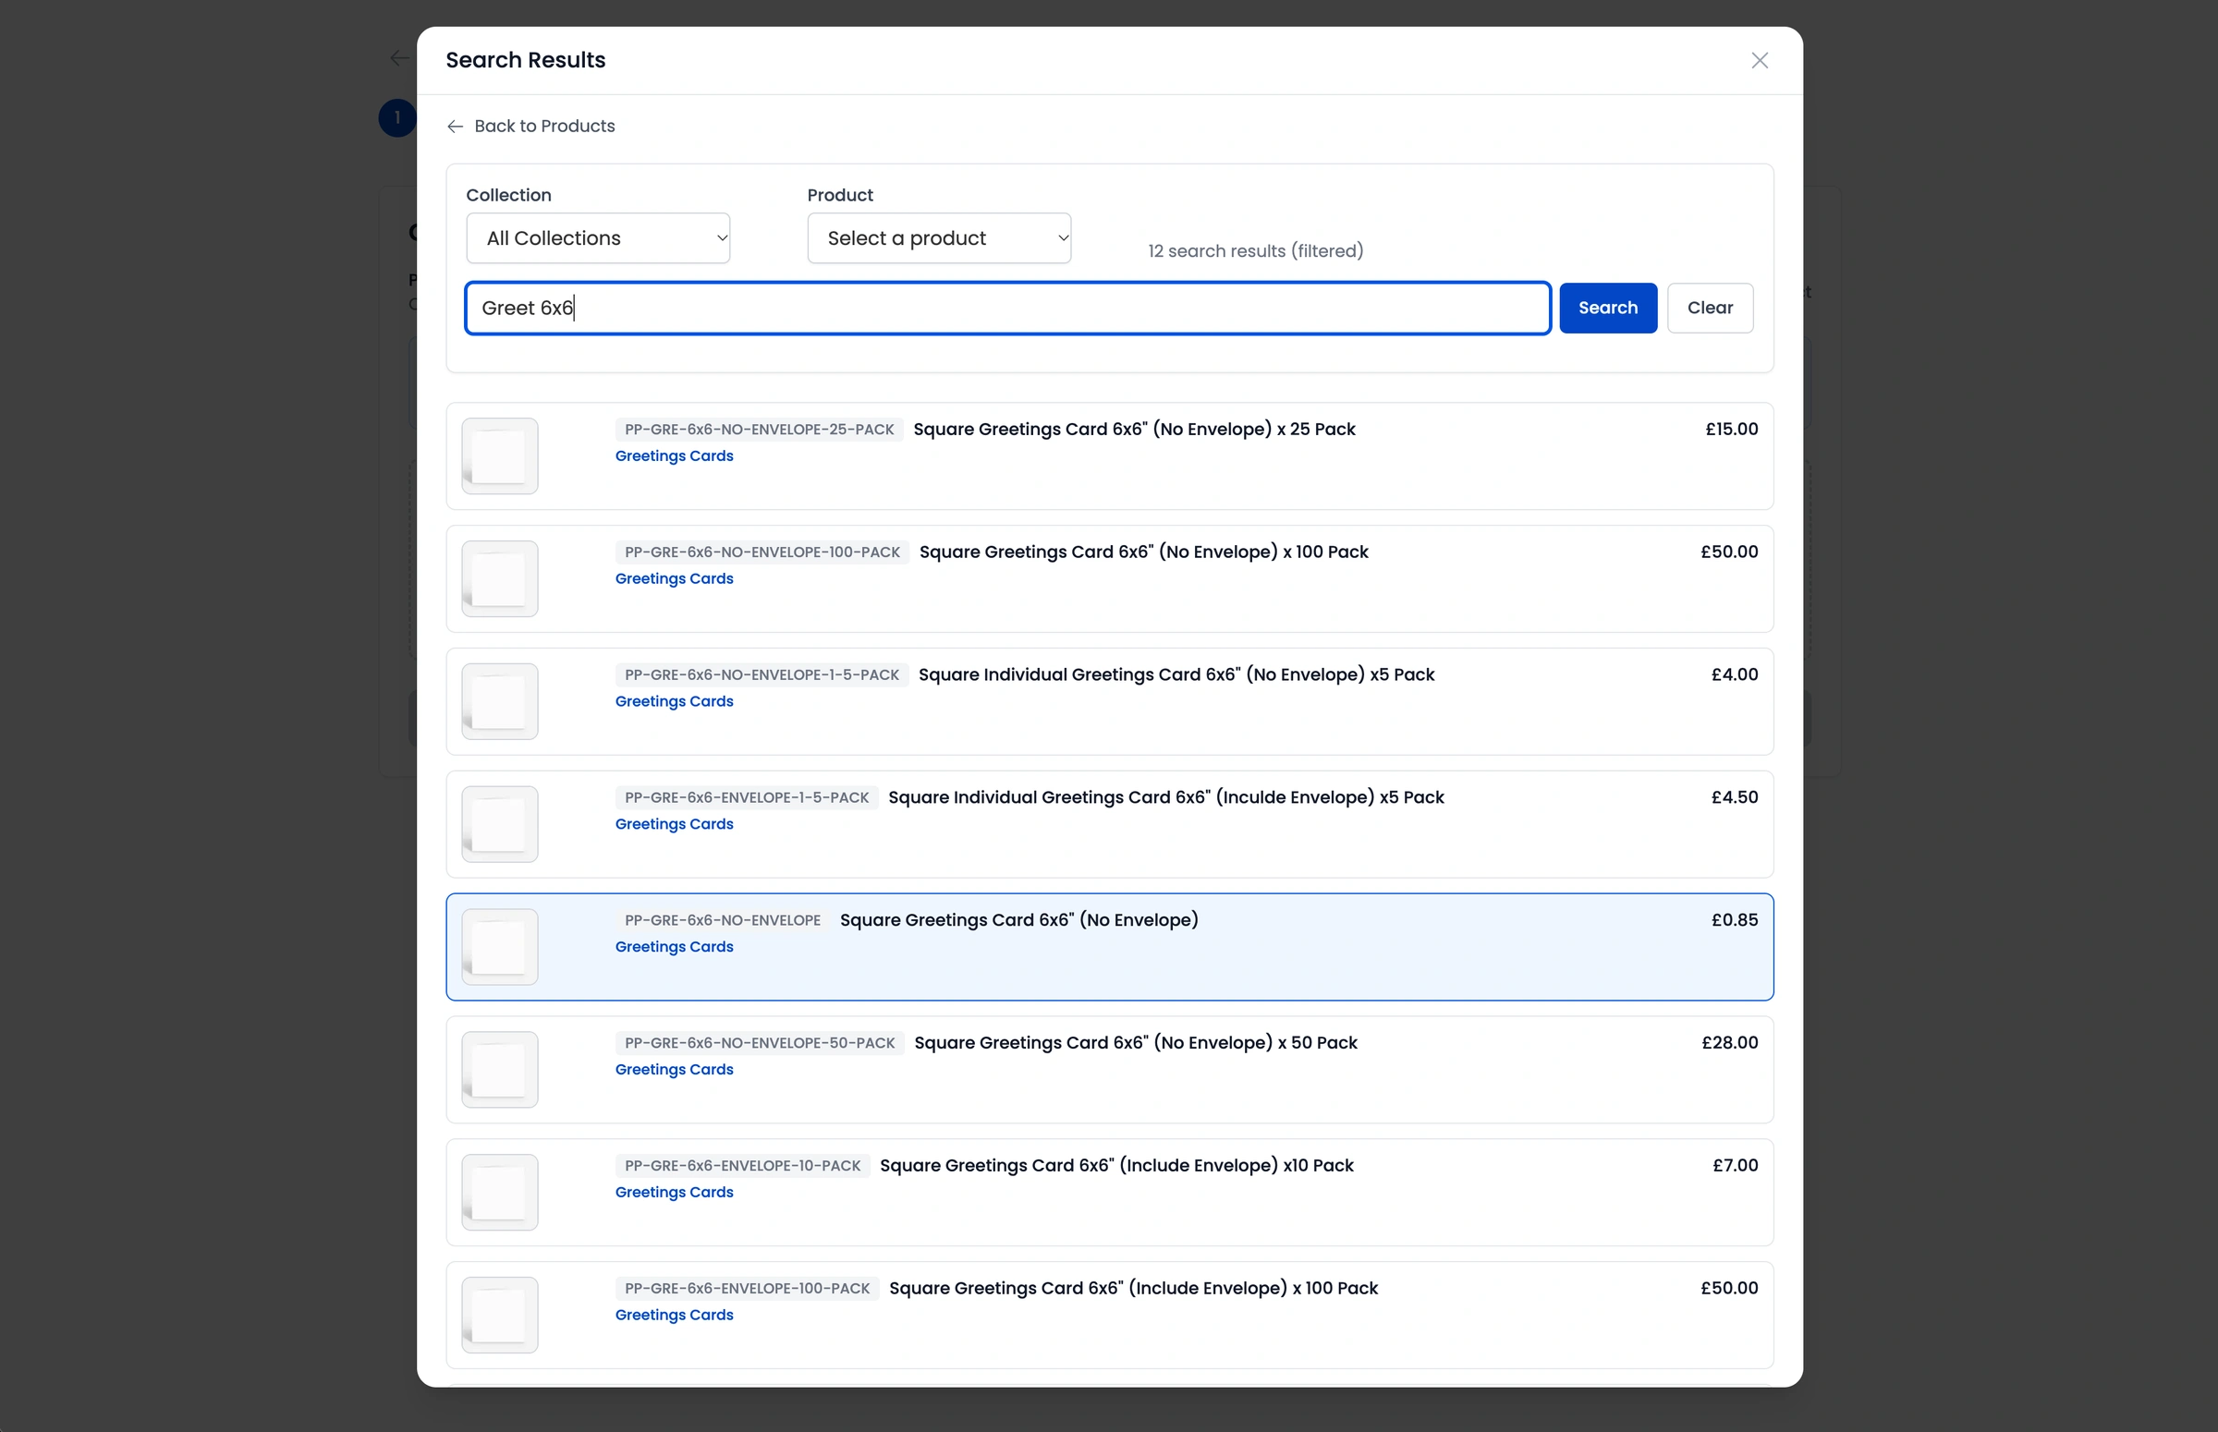The width and height of the screenshot is (2218, 1432).
Task: Click the £4.50 price
Action: [x=1734, y=797]
